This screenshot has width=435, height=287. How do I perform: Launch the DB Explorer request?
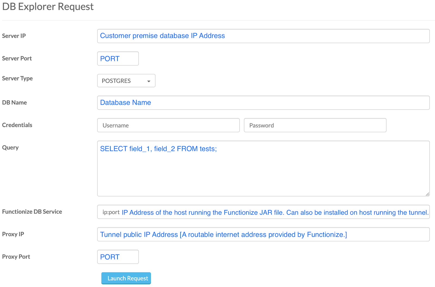coord(126,278)
